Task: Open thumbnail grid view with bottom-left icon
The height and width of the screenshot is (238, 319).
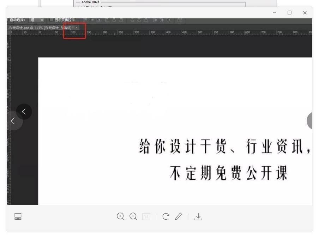Action: (x=18, y=216)
